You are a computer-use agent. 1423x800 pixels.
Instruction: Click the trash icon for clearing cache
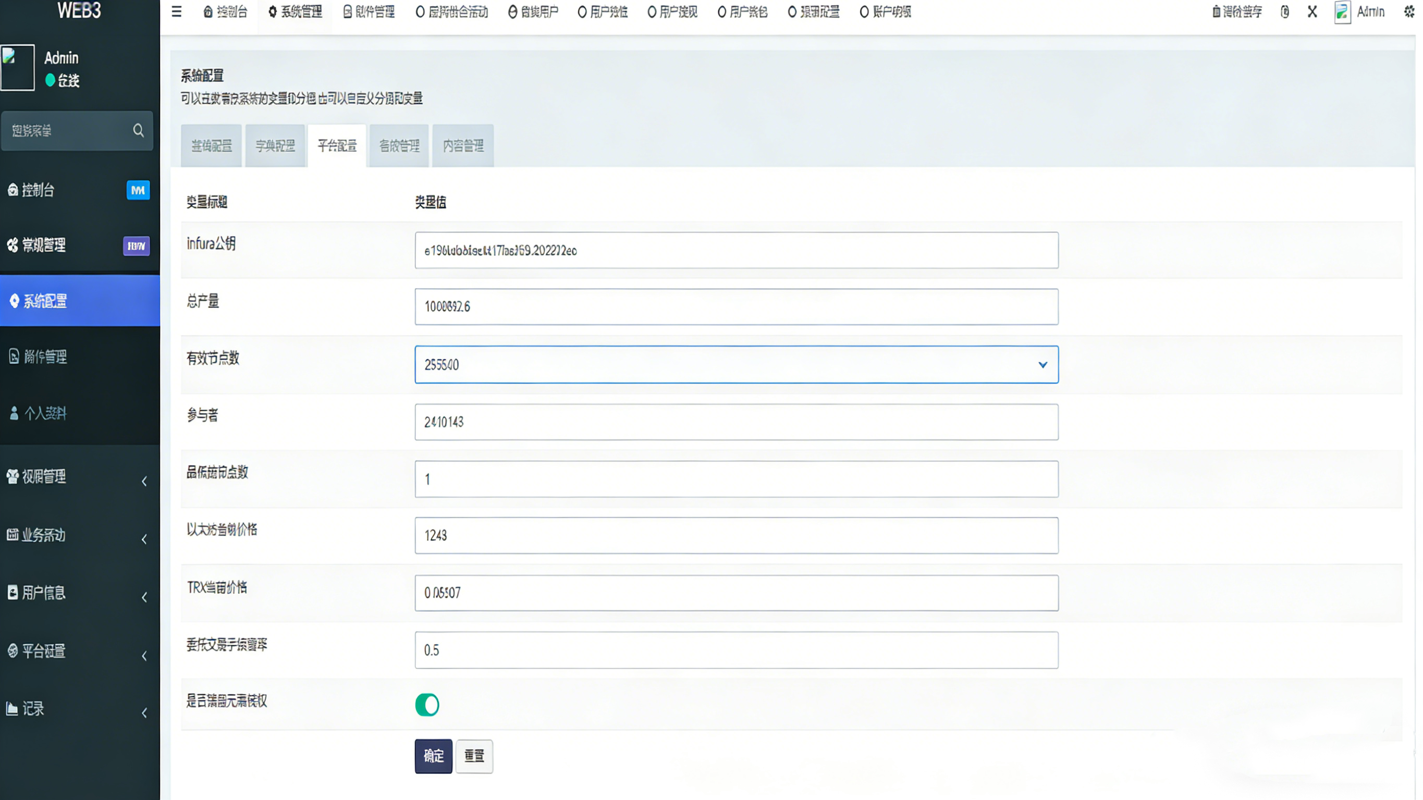(x=1216, y=11)
